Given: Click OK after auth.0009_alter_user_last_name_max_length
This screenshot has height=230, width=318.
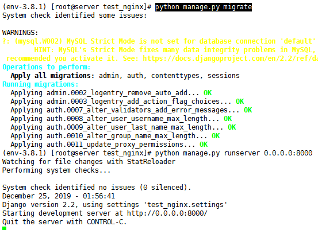Looking at the screenshot, I should 232,127.
